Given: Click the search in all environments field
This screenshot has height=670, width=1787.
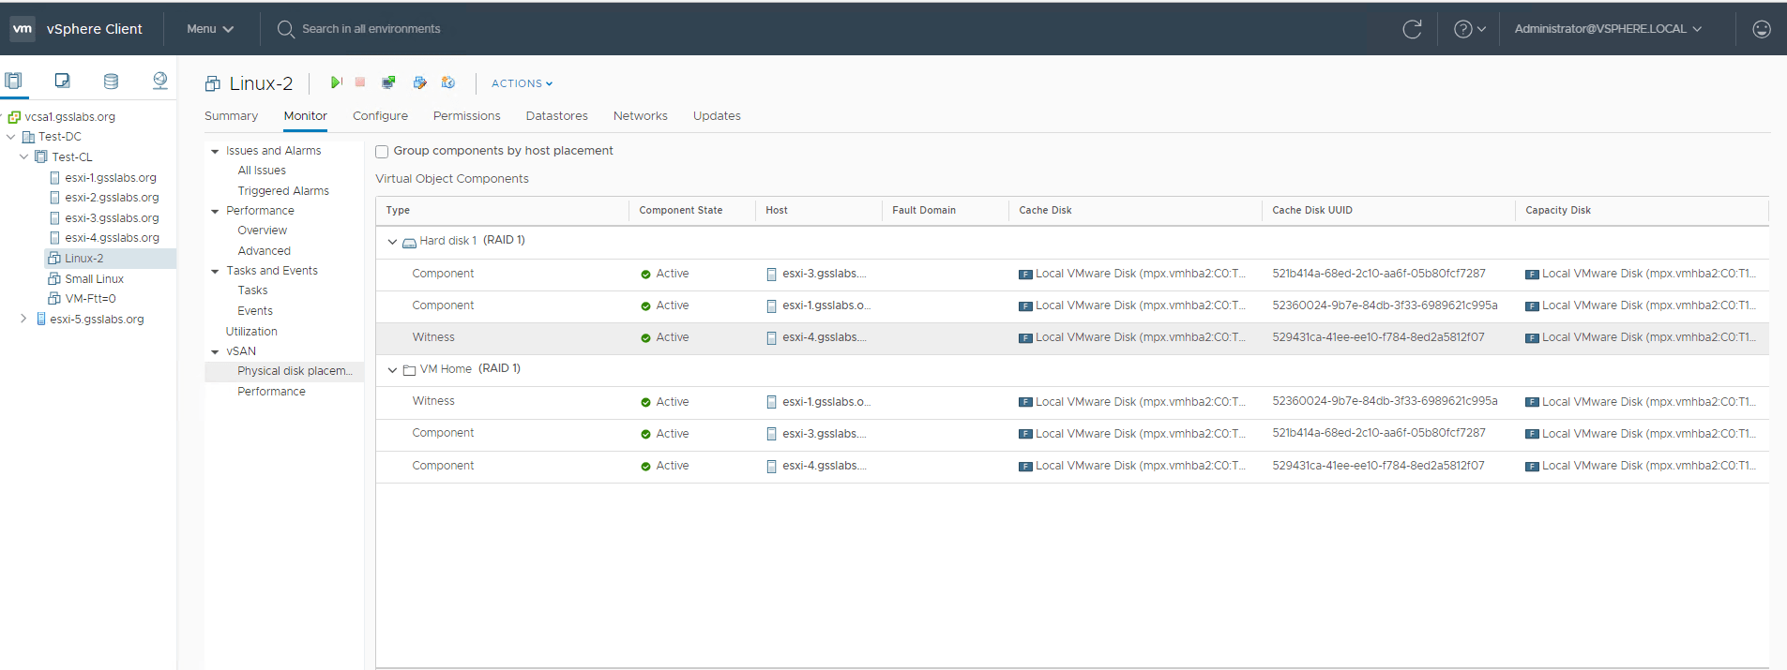Looking at the screenshot, I should [x=371, y=29].
